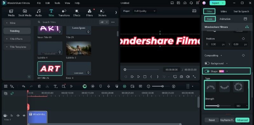
Task: Click the Reset button
Action: click(211, 120)
